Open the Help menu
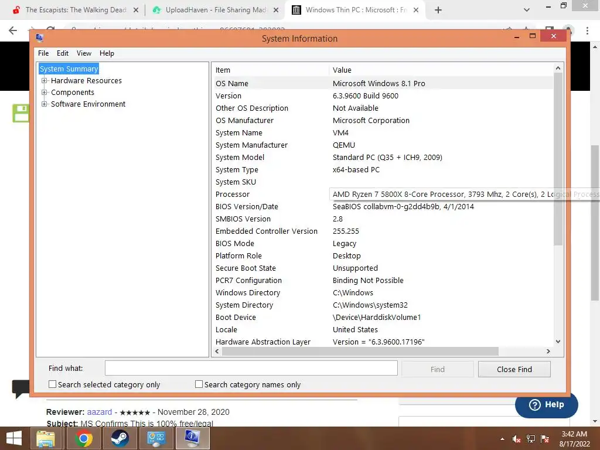 107,53
